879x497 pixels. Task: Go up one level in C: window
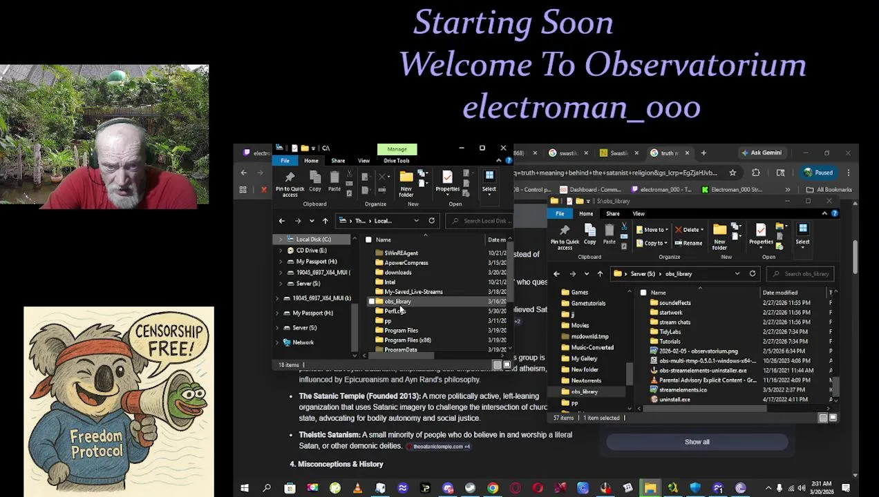325,221
